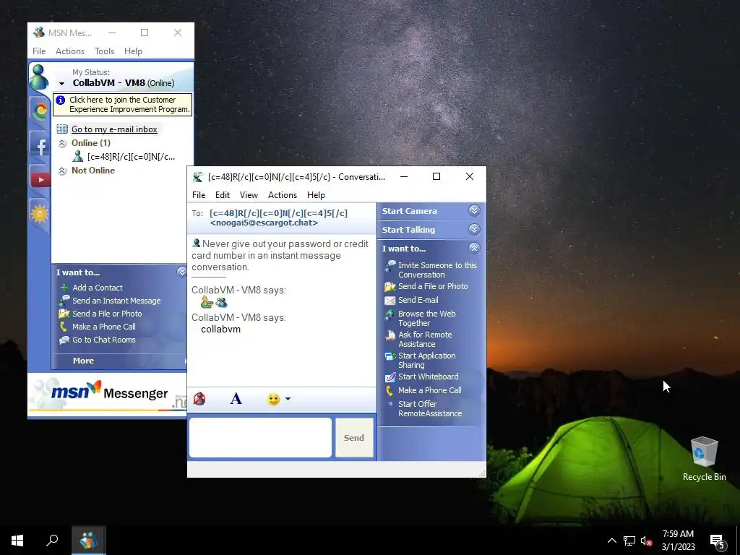740x555 pixels.
Task: Open the sun weather tab in sidebar
Action: click(40, 214)
